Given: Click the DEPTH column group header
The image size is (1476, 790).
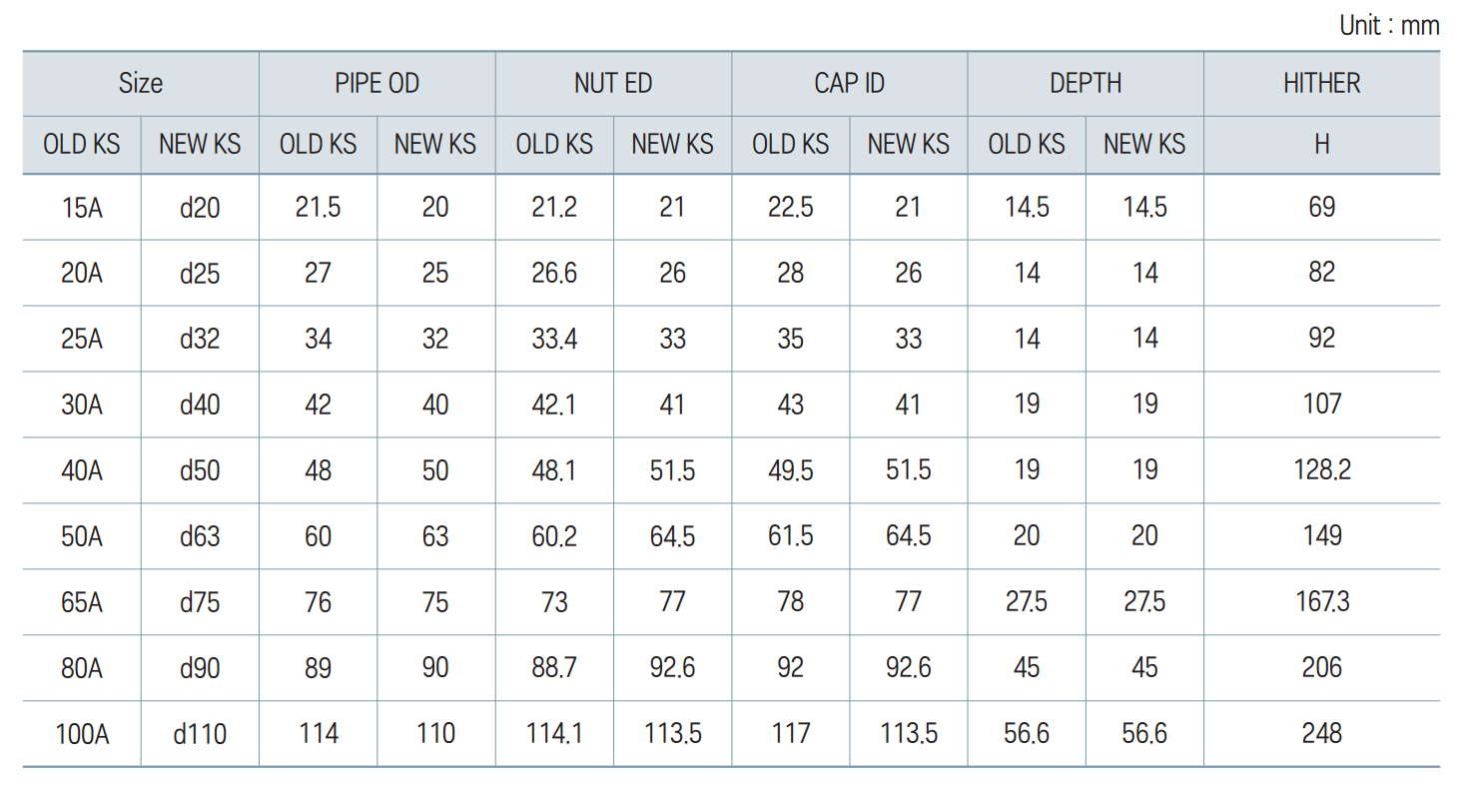Looking at the screenshot, I should pos(1086,84).
